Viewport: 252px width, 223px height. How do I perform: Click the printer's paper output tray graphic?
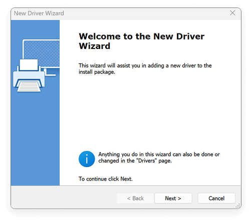coord(29,86)
